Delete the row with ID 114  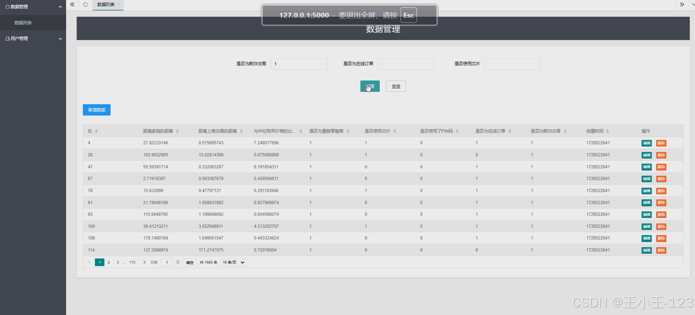tap(661, 250)
